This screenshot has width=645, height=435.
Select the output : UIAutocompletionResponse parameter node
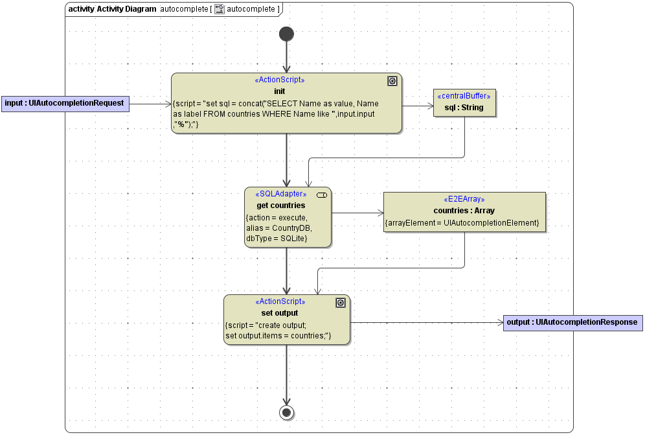pyautogui.click(x=572, y=322)
